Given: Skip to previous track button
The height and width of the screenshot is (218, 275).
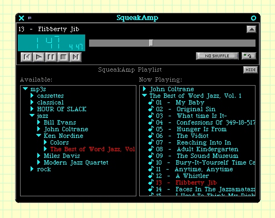Looking at the screenshot, I should [26, 57].
